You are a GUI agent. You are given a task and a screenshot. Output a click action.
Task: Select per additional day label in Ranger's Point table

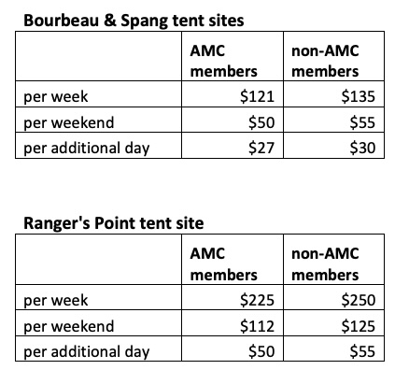[x=87, y=352]
